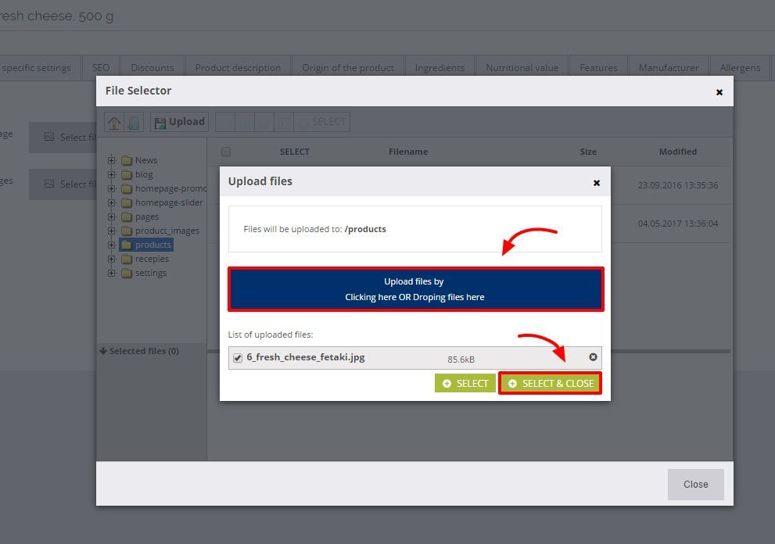The height and width of the screenshot is (544, 775).
Task: Close the File Selector dialog with X
Action: (719, 92)
